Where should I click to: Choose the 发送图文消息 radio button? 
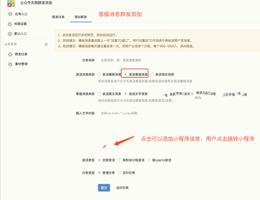coord(99,94)
